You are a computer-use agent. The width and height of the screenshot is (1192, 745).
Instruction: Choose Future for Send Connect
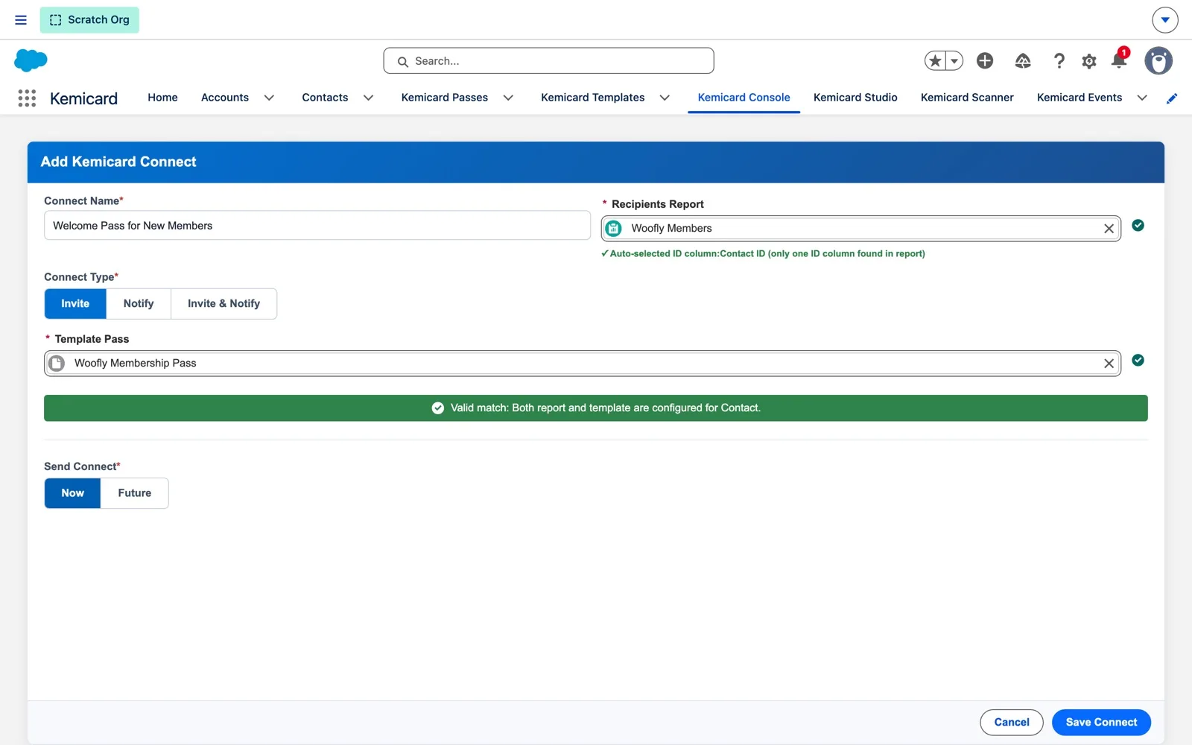(135, 493)
